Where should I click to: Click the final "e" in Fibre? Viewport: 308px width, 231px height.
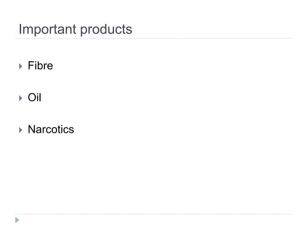50,66
